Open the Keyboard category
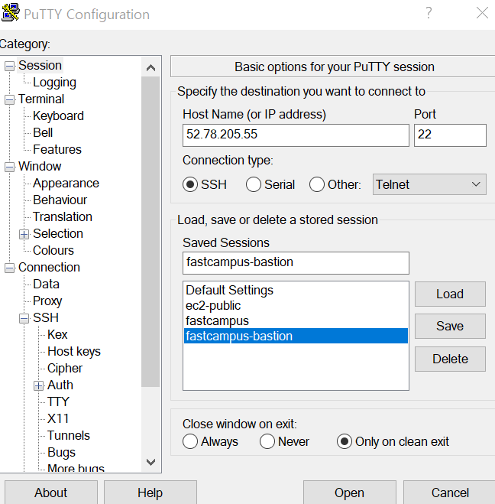495x504 pixels. click(58, 115)
